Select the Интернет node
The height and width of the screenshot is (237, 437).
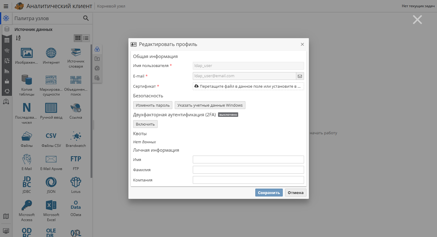click(51, 56)
